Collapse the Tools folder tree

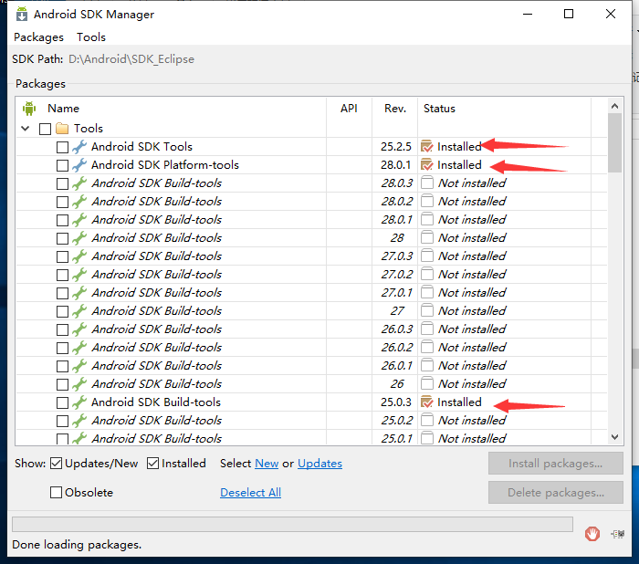click(x=26, y=129)
